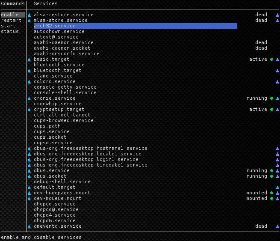Click the green running dot for dbus.socket

point(271,176)
